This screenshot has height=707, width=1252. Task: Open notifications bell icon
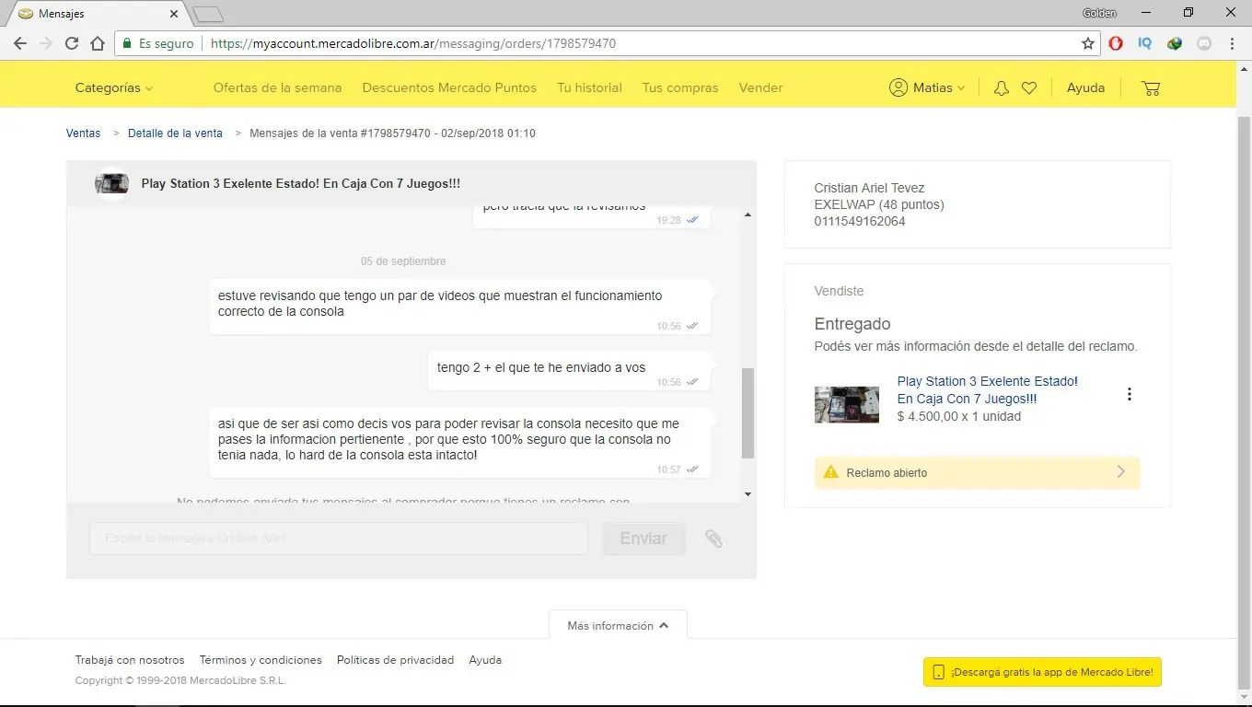click(1002, 88)
